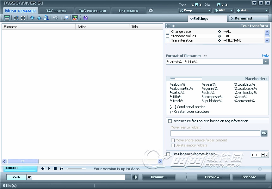Image resolution: width=272 pixels, height=189 pixels.
Task: Click the browse folder icon beside Move files field
Action: point(264,133)
